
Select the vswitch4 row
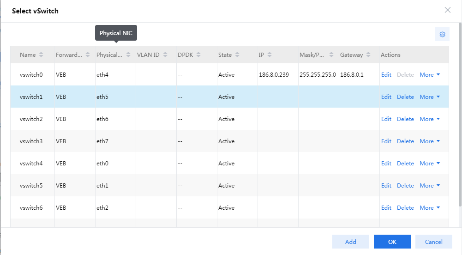point(229,164)
